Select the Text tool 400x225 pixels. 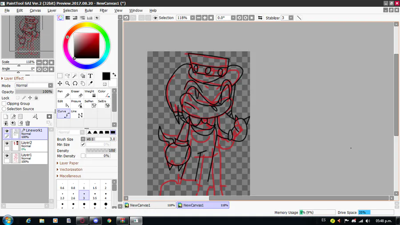[x=90, y=76]
